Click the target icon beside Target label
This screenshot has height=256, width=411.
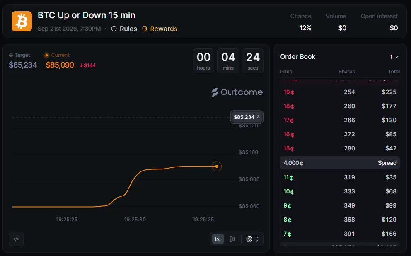[11, 55]
